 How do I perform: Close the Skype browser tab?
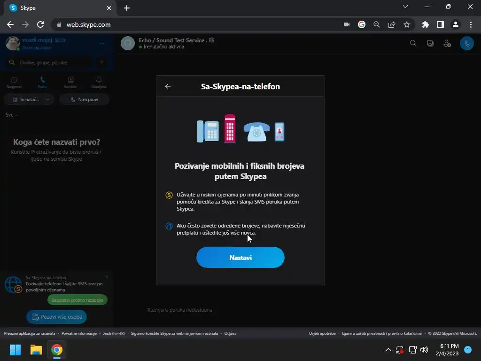(109, 8)
